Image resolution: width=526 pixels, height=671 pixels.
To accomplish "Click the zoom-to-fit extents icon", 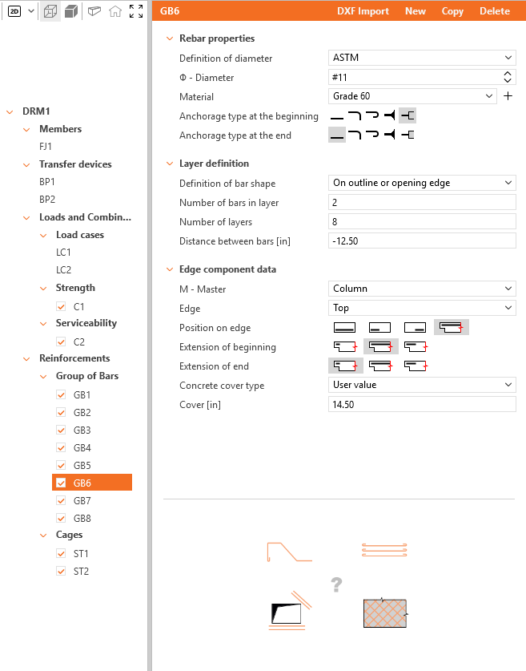I will 136,11.
